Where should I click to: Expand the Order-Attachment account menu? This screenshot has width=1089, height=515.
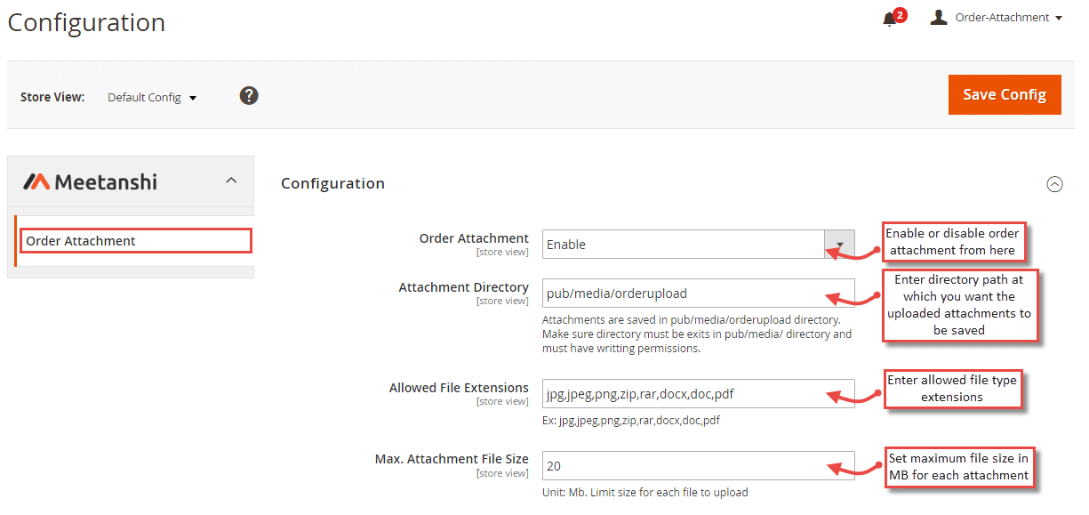coord(1005,17)
